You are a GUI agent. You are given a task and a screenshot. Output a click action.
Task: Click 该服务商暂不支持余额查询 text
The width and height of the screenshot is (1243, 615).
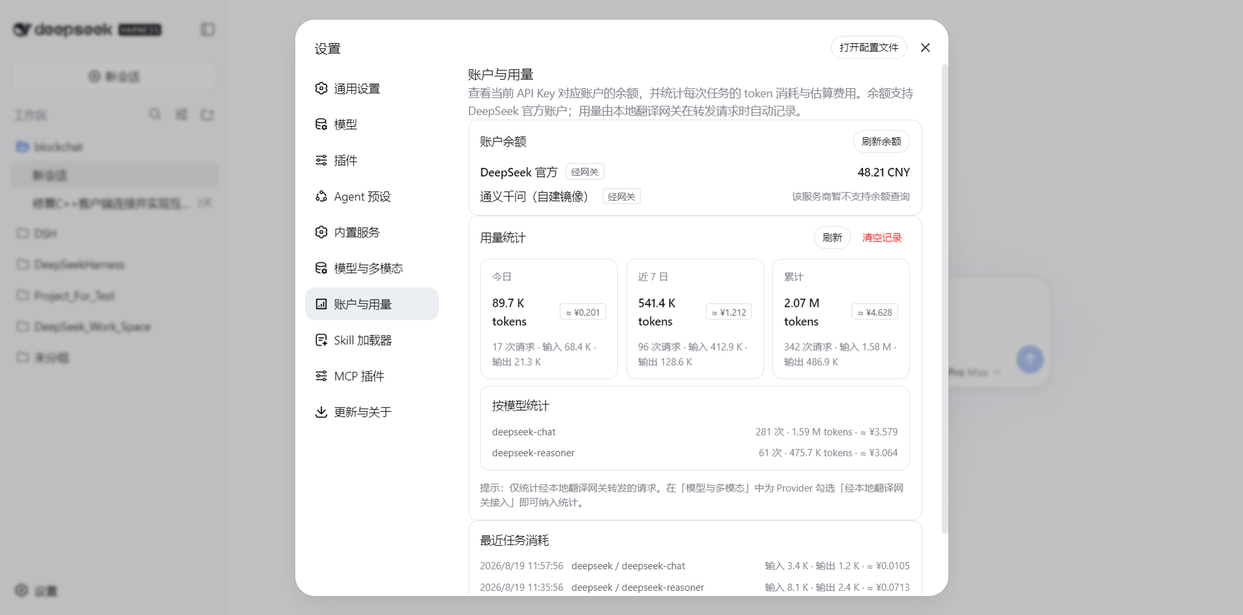click(850, 197)
